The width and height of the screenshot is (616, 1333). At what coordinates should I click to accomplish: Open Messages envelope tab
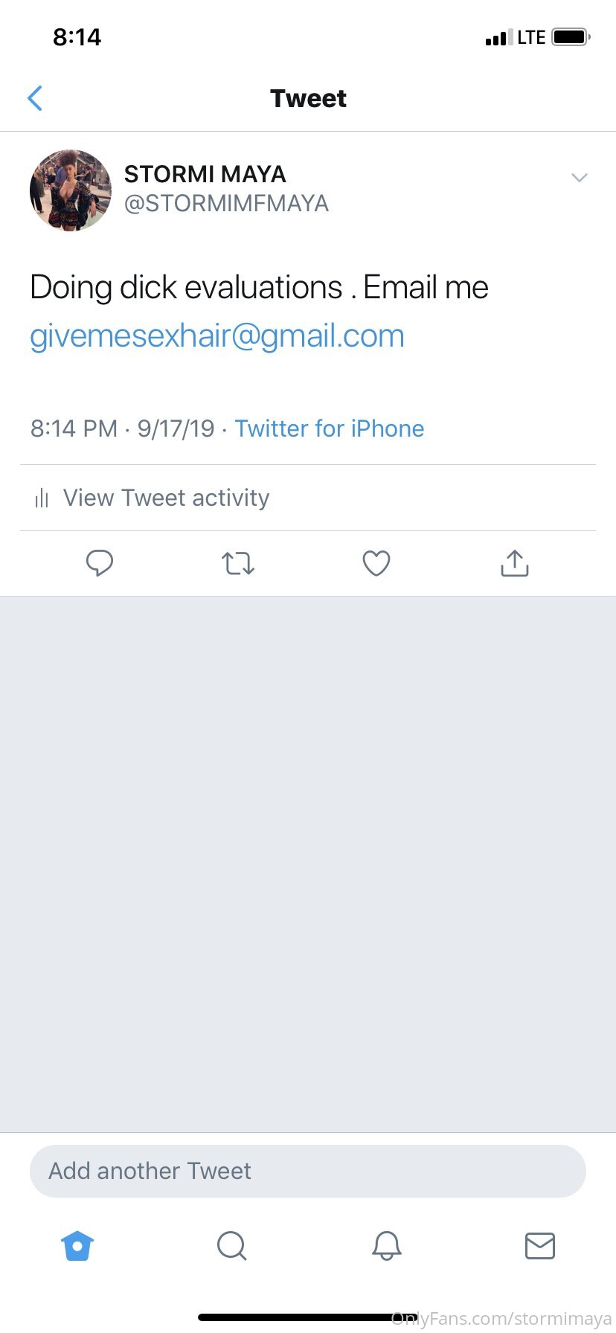click(540, 1245)
